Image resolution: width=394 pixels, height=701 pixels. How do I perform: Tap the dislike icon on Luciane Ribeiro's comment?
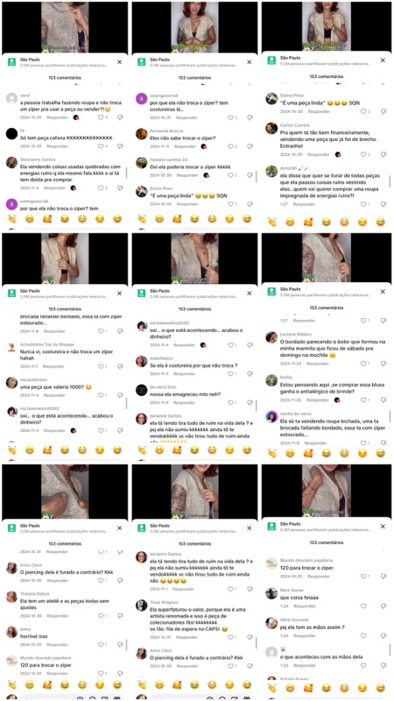coord(383,364)
